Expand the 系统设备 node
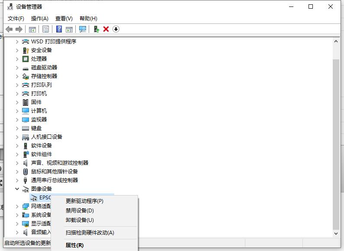The image size is (344, 251). point(17,215)
